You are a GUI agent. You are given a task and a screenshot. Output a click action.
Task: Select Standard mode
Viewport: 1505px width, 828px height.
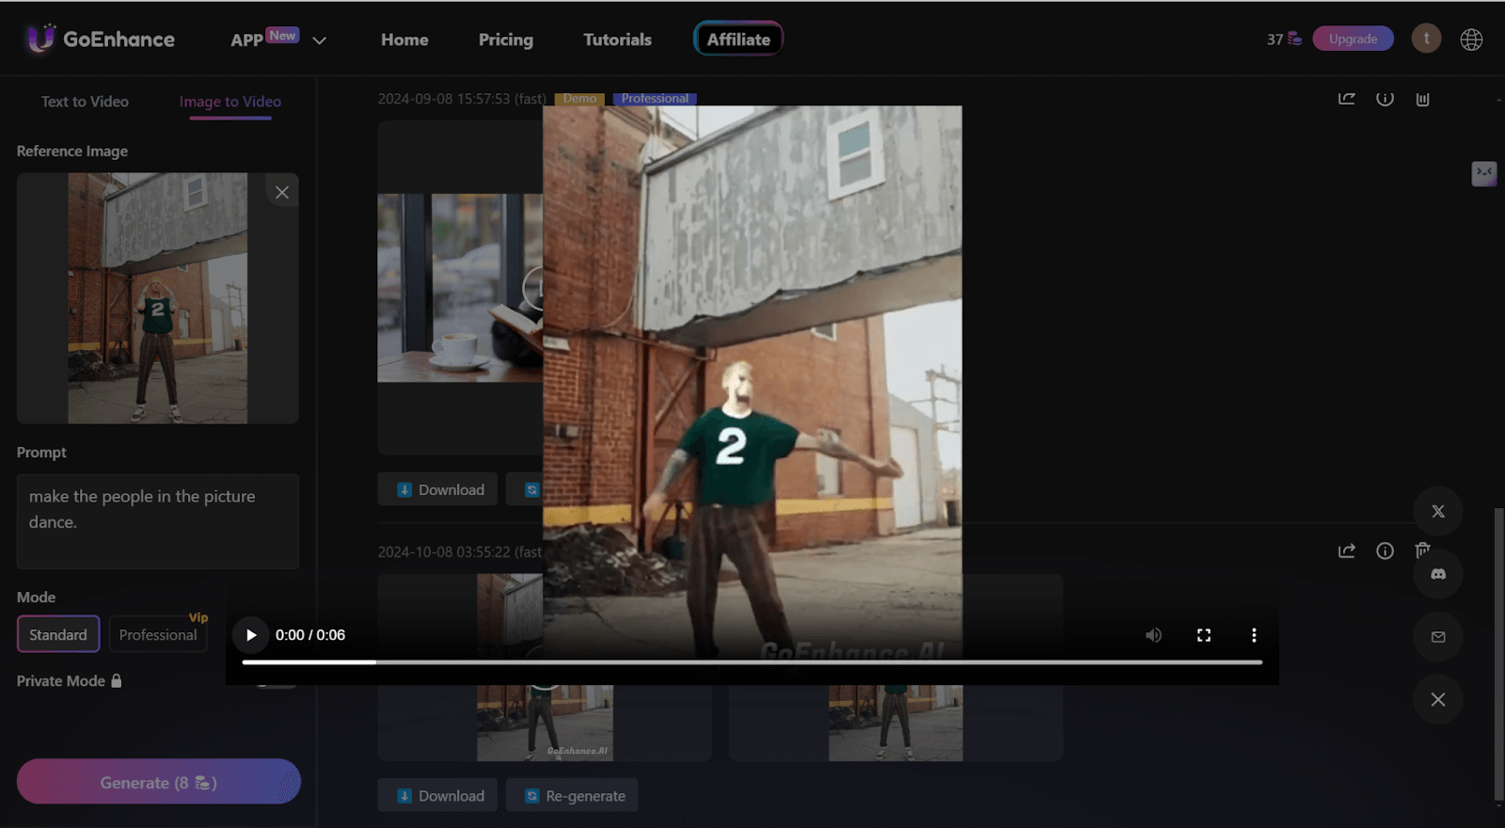pyautogui.click(x=58, y=634)
